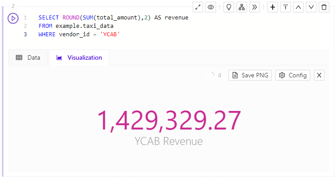Click the 'YCAB' string in the query
The width and height of the screenshot is (336, 179).
tap(110, 34)
